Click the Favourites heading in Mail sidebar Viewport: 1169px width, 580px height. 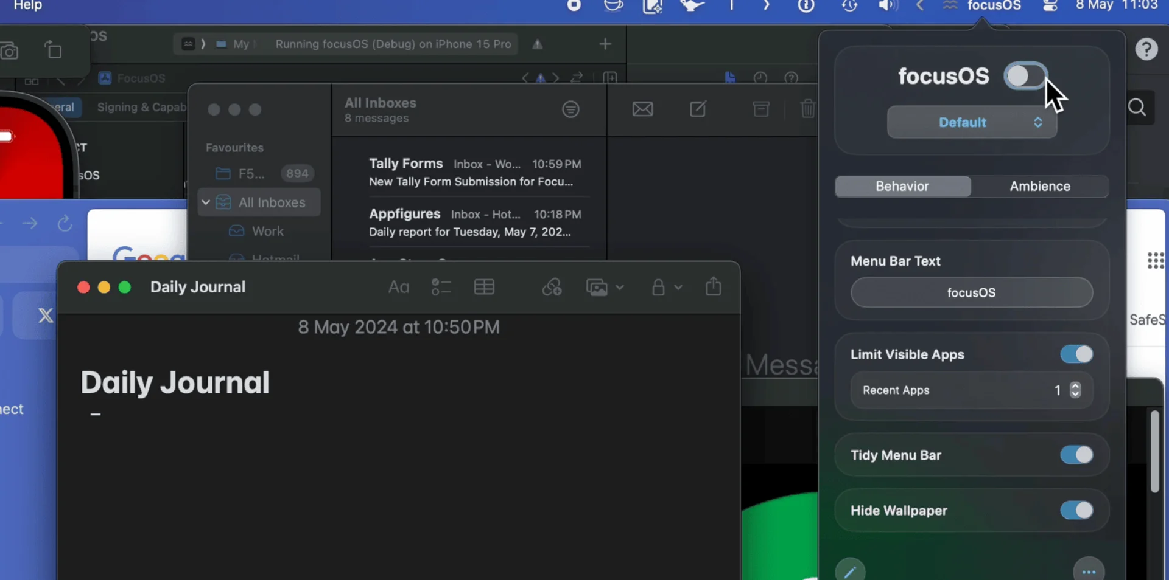[x=234, y=148]
